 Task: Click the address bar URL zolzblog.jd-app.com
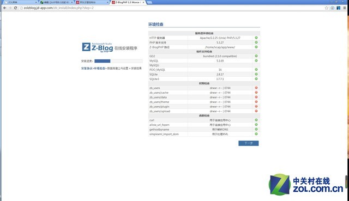[58, 8]
